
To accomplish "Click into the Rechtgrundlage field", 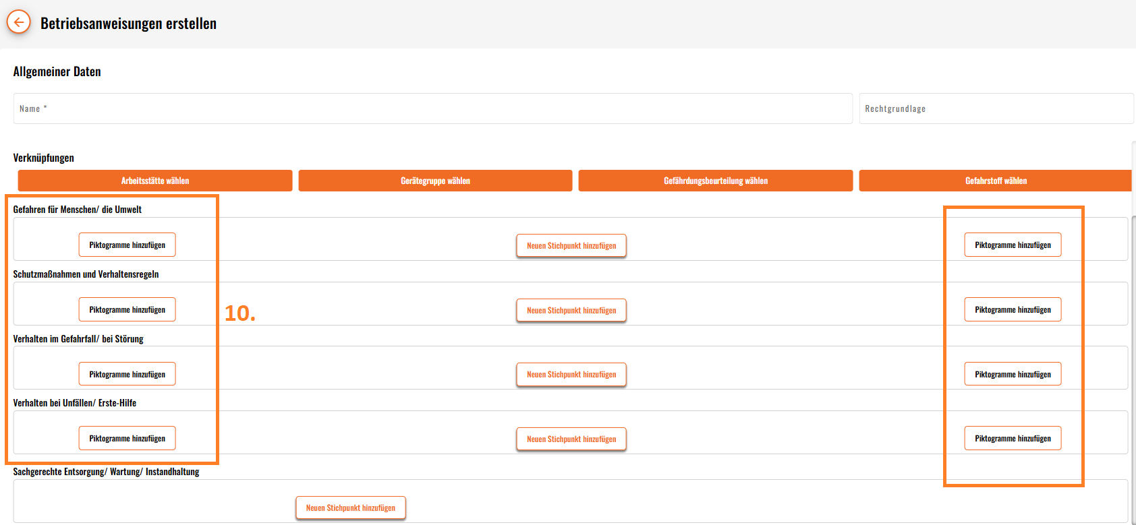I will click(x=996, y=109).
